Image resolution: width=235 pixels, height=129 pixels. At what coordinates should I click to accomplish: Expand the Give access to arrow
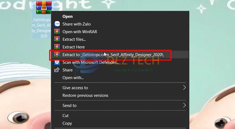(x=184, y=87)
